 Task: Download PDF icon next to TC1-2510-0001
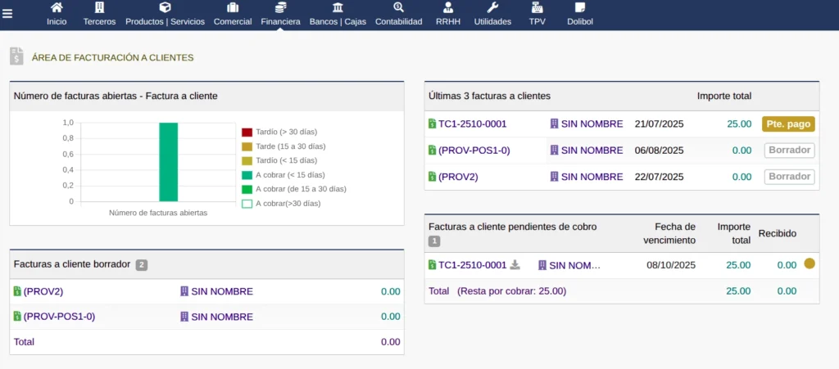tap(515, 265)
